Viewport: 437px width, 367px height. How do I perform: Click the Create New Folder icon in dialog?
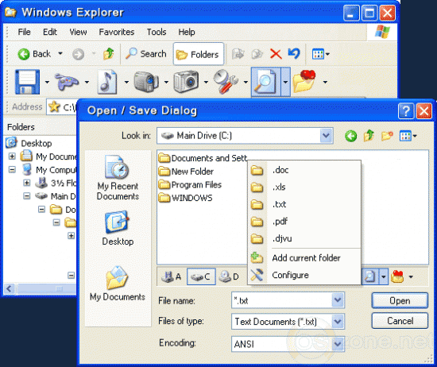(387, 136)
